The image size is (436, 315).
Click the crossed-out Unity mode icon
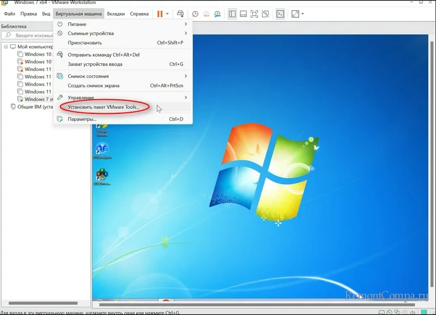point(265,14)
